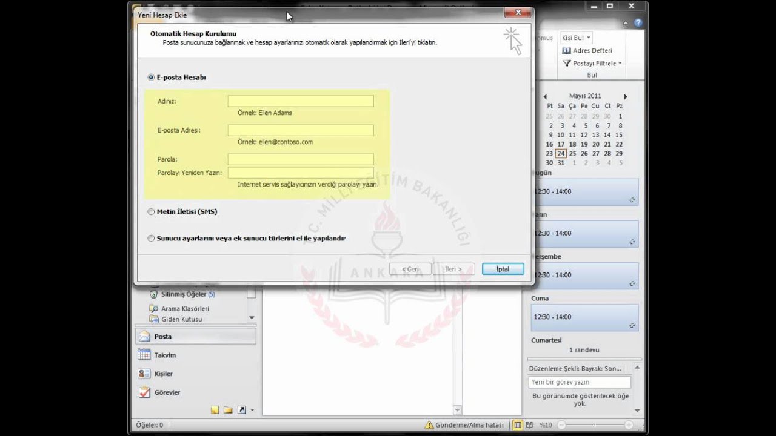Go to next month in the date navigator
The height and width of the screenshot is (436, 776).
[626, 96]
